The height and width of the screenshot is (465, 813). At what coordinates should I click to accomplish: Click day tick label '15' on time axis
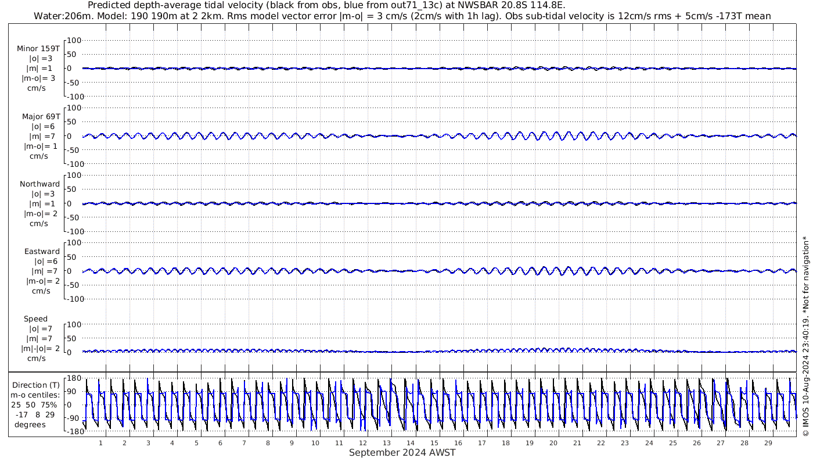[434, 443]
